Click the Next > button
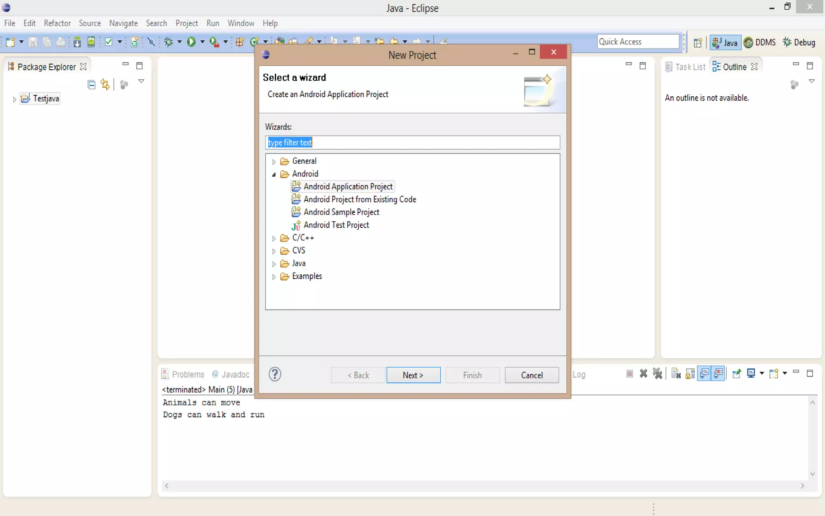Image resolution: width=825 pixels, height=516 pixels. pos(413,375)
